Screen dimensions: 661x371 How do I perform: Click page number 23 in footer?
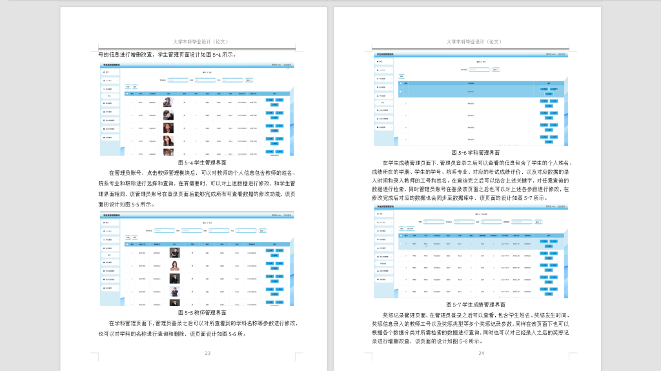point(207,354)
